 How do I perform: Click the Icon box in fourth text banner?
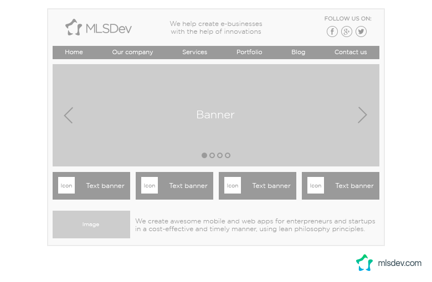coord(316,185)
